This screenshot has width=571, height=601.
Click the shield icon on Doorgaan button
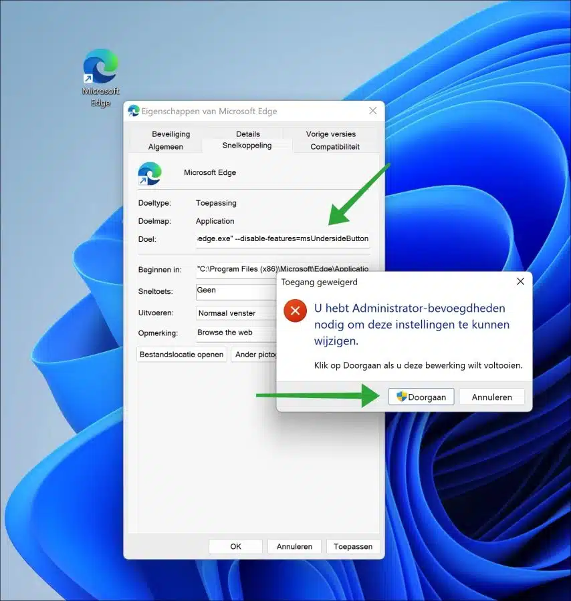point(401,397)
